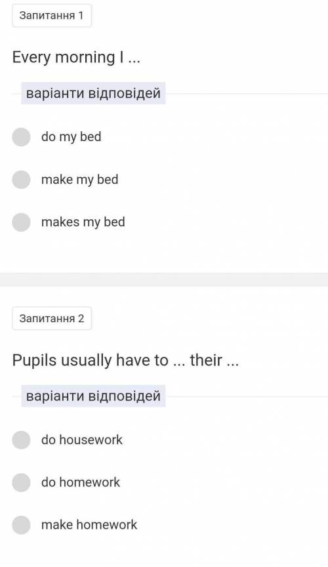Click the 'do housework' answer text
328x567 pixels.
pyautogui.click(x=82, y=440)
